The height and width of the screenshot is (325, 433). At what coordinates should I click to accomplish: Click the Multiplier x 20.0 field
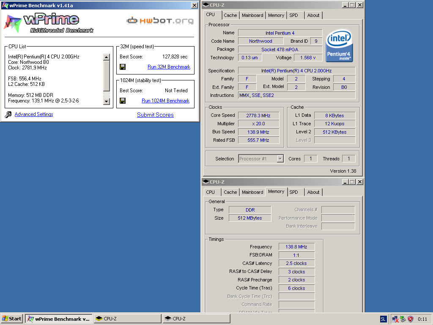pos(258,124)
